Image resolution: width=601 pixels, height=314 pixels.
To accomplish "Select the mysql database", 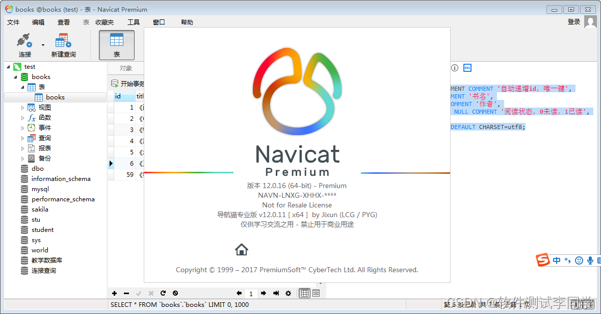I will point(40,189).
